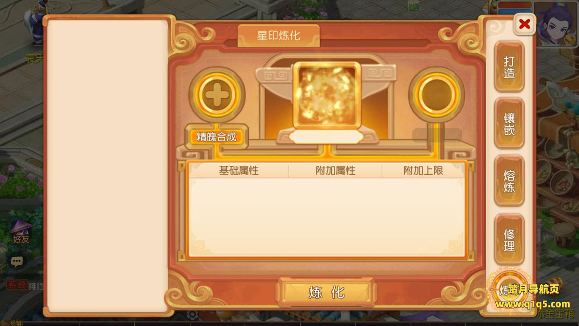This screenshot has width=579, height=326.
Task: Click the 炼化 refine button
Action: click(x=327, y=292)
